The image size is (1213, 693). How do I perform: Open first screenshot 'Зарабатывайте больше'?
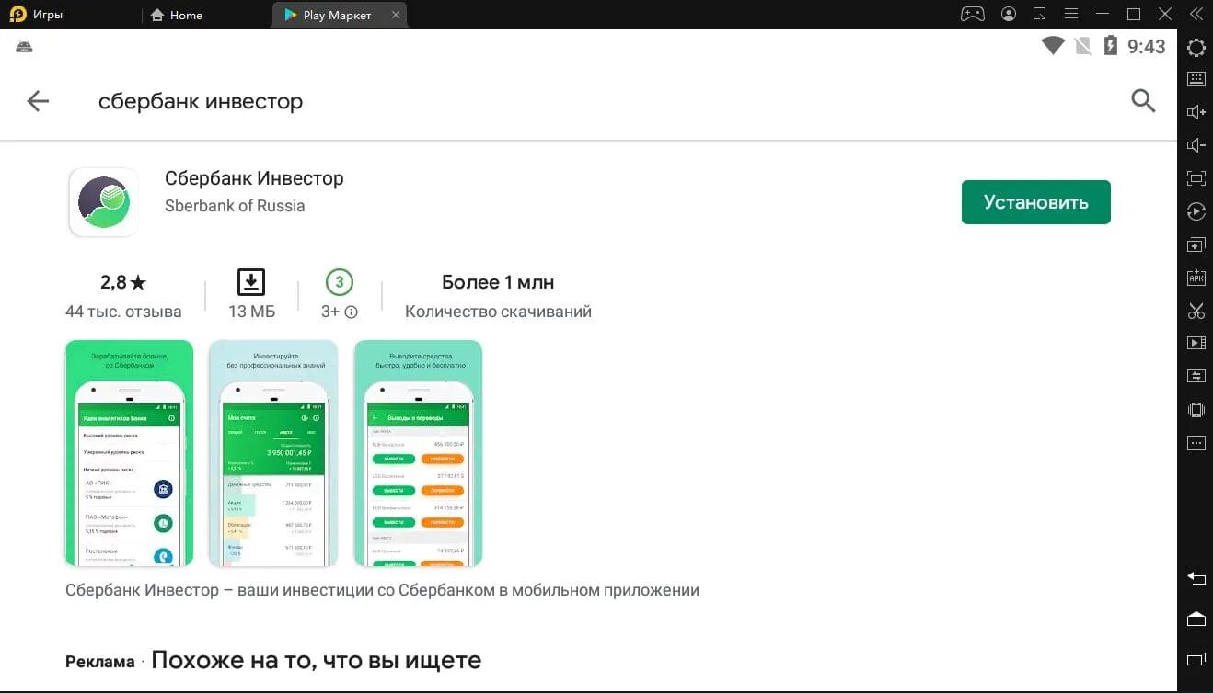(x=129, y=453)
